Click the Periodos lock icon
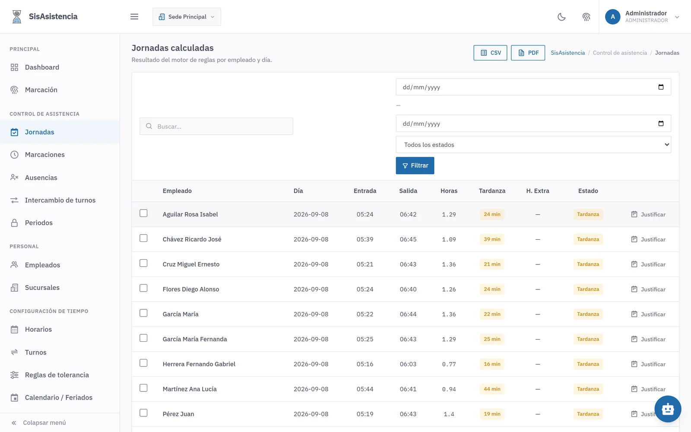The image size is (691, 432). pos(14,223)
